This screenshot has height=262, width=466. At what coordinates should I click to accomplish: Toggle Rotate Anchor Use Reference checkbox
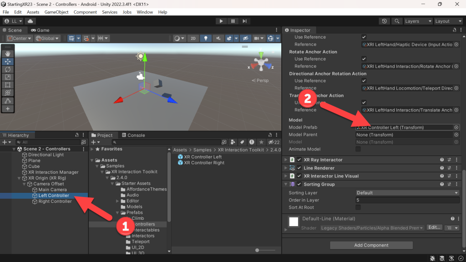(x=364, y=59)
